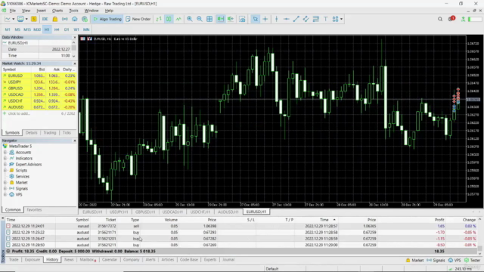
Task: Expand Scripts node in Navigator
Action: [5, 171]
